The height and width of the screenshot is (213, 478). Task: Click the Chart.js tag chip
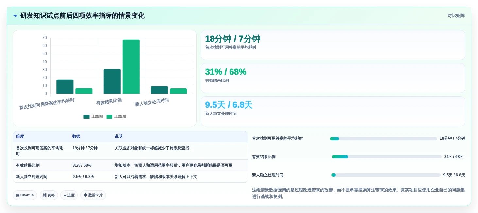(25, 195)
